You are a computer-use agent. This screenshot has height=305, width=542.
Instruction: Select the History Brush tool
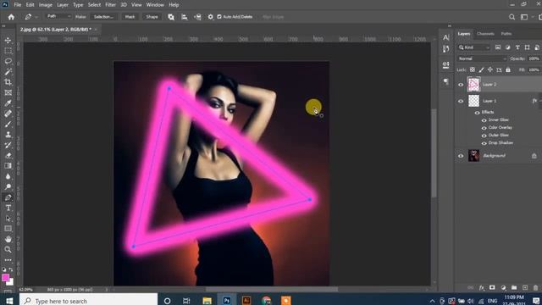click(8, 145)
